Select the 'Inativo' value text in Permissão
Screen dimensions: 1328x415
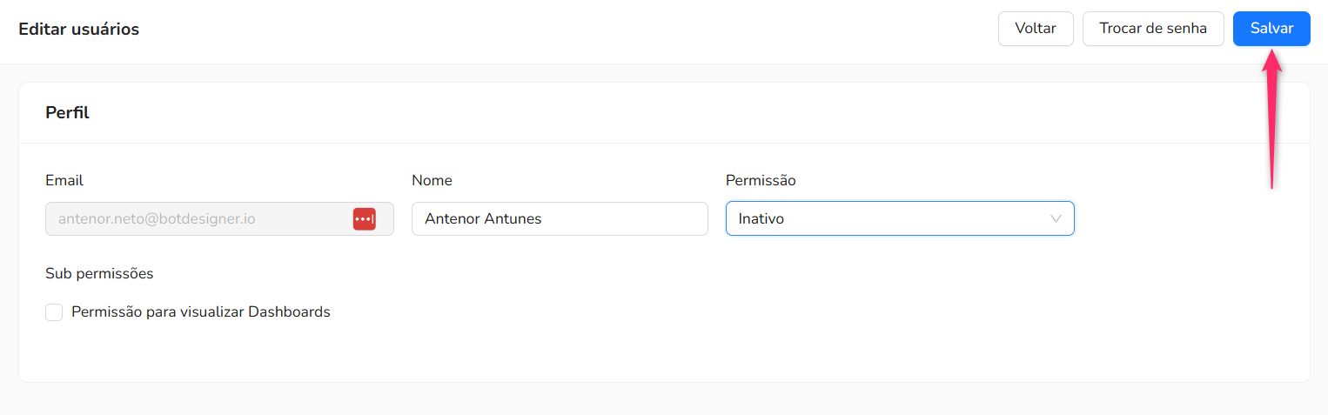pyautogui.click(x=761, y=219)
